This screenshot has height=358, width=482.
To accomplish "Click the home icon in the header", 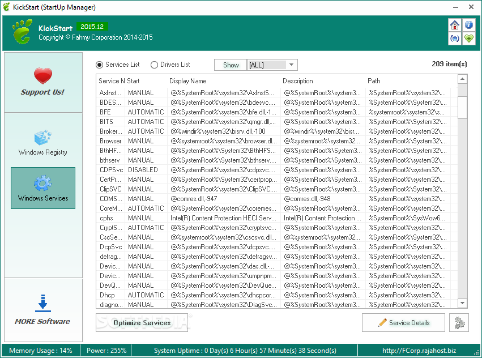I will (x=455, y=25).
